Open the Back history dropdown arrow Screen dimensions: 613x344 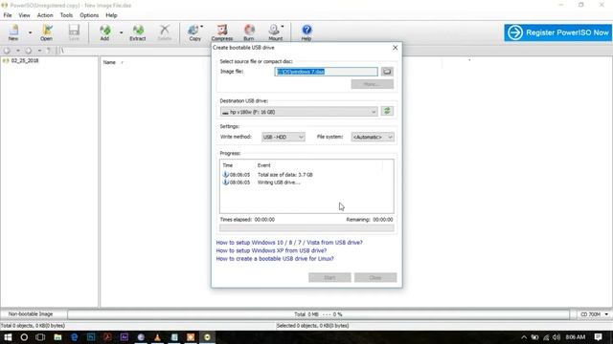(x=17, y=51)
